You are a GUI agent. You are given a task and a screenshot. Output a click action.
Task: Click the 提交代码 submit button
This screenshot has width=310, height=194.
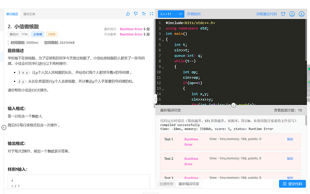click(292, 184)
